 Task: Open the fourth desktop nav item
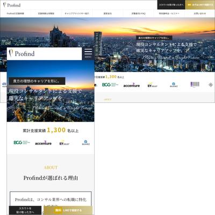[x=107, y=13]
